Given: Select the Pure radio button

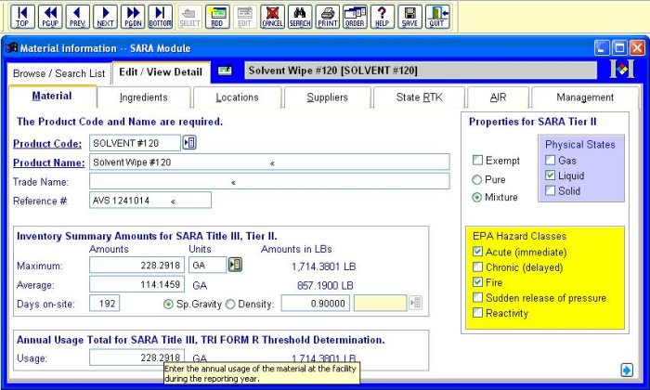Looking at the screenshot, I should [x=478, y=179].
